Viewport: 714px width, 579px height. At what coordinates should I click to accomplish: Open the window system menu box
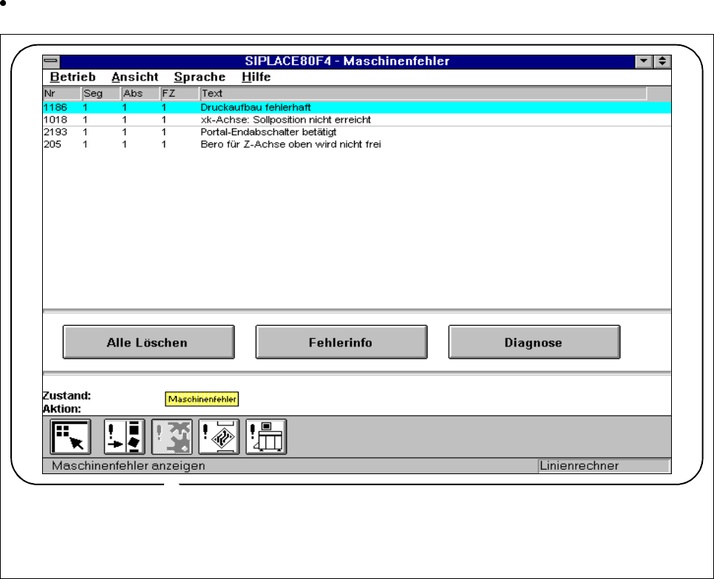(x=52, y=61)
